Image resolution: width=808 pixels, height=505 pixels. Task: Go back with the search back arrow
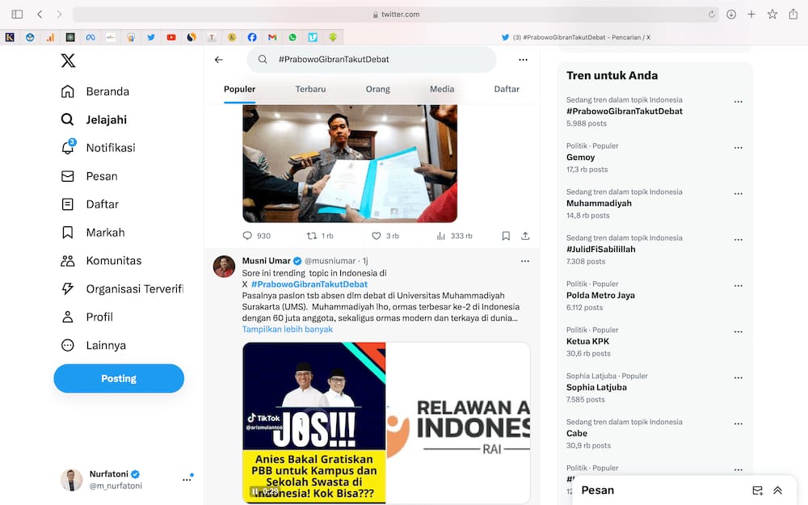coord(219,60)
